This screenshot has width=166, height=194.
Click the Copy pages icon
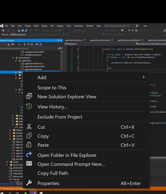(x=29, y=135)
